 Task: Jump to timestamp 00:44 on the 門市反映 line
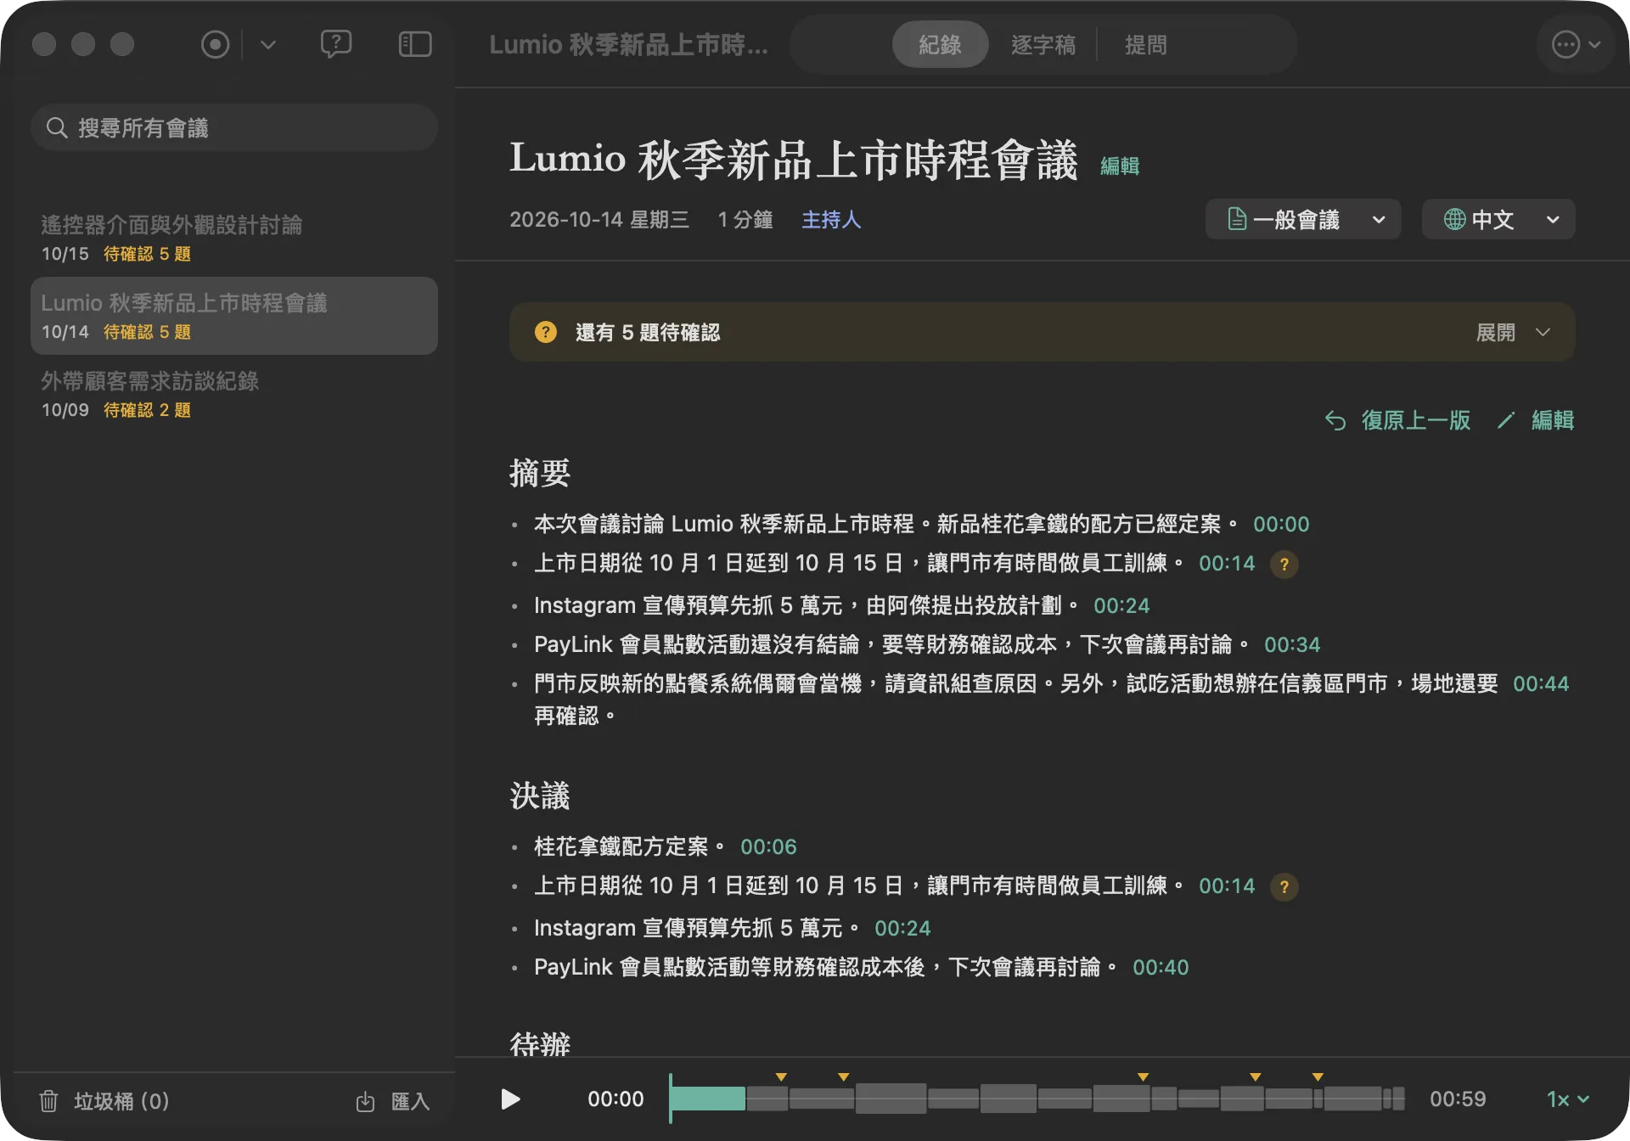[x=1541, y=683]
